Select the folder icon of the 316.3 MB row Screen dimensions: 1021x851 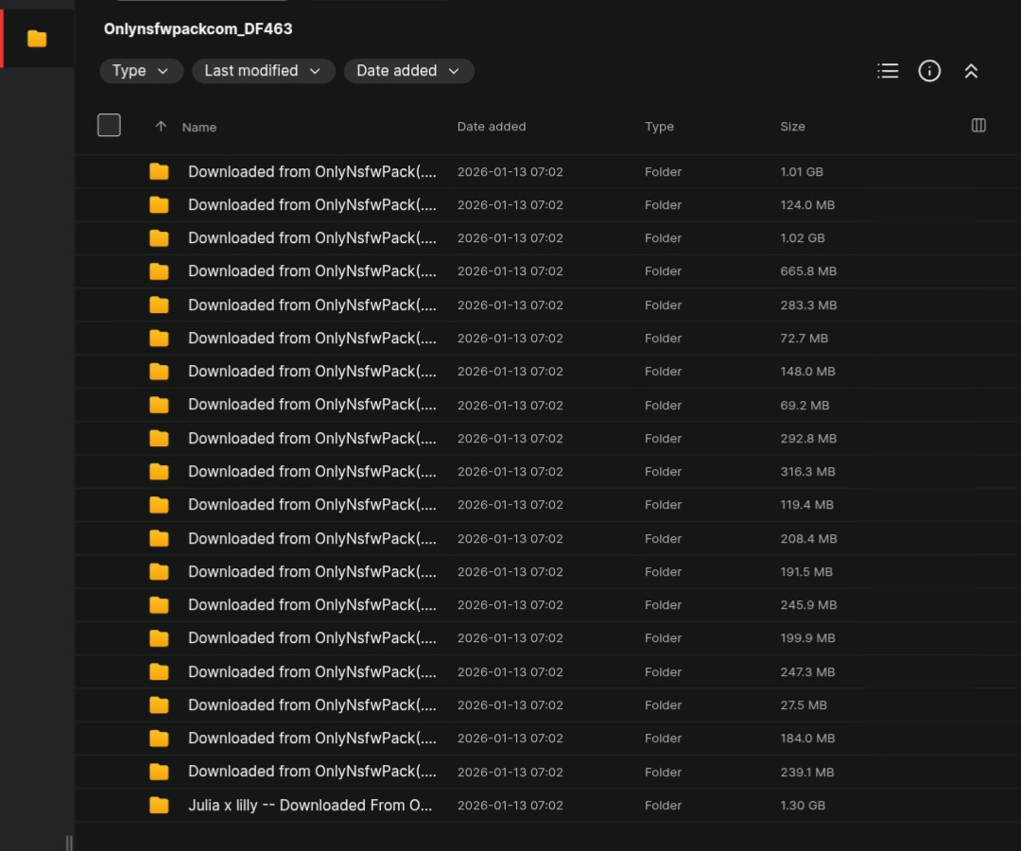point(159,472)
